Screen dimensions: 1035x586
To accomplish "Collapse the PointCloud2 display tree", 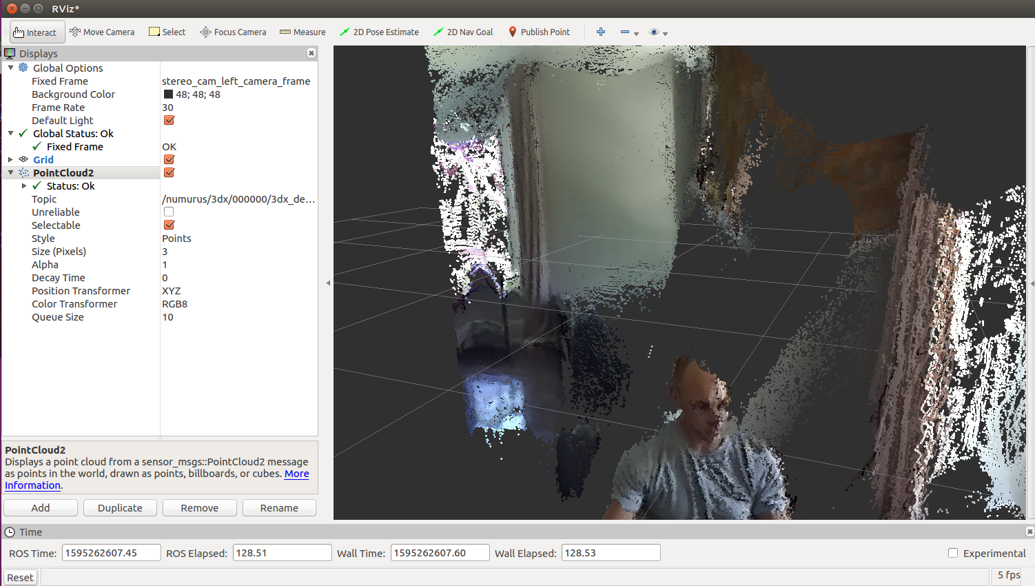I will tap(10, 173).
